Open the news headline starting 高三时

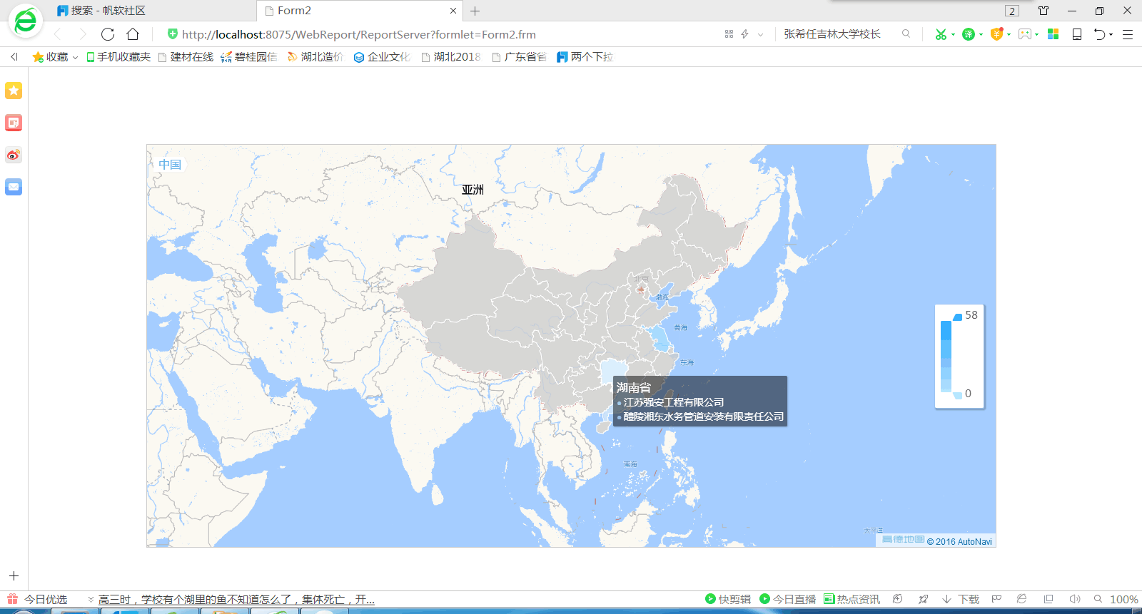pos(236,600)
